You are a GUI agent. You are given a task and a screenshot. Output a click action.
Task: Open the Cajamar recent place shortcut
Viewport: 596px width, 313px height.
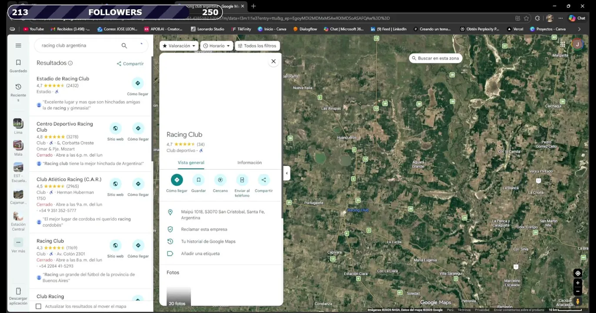[x=18, y=197]
